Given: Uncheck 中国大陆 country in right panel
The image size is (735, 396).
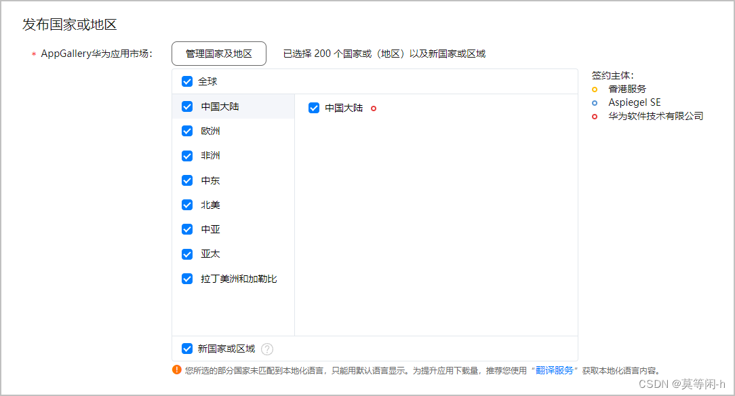Looking at the screenshot, I should (314, 108).
